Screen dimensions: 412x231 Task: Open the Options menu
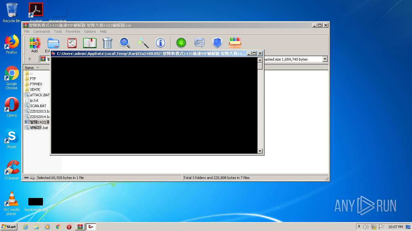pos(90,31)
